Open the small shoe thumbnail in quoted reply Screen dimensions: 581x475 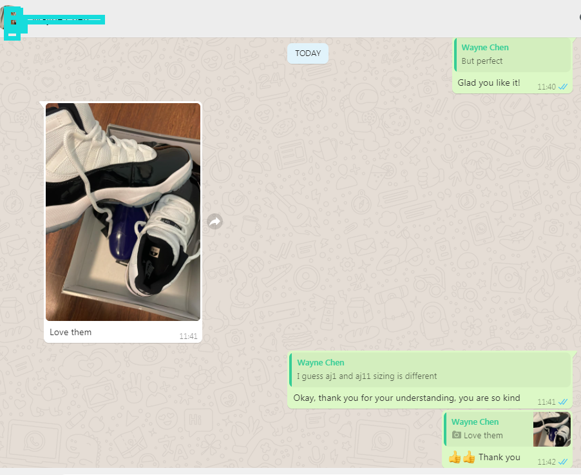pyautogui.click(x=551, y=429)
